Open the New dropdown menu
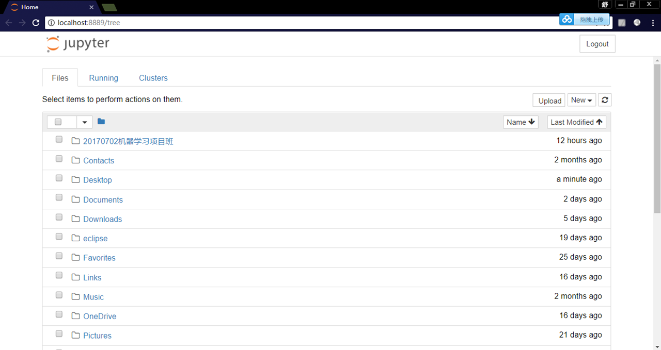661x350 pixels. 581,100
